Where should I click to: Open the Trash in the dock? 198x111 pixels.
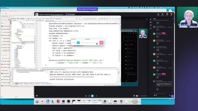(121, 101)
